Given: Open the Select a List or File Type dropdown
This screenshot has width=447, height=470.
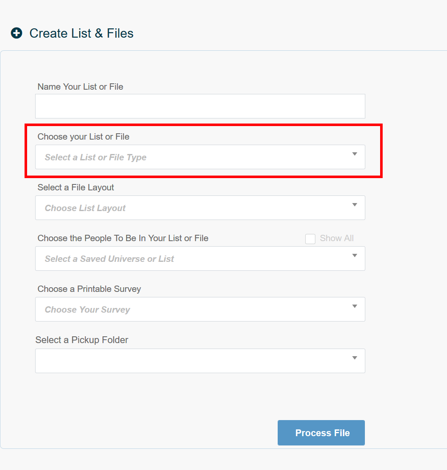Looking at the screenshot, I should click(190, 157).
